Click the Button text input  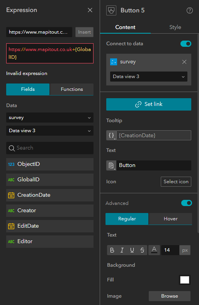point(154,165)
